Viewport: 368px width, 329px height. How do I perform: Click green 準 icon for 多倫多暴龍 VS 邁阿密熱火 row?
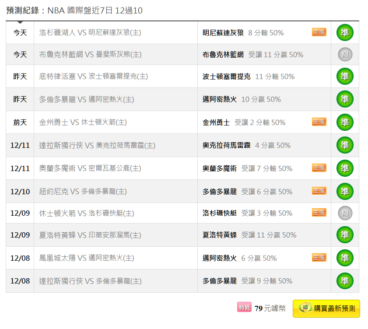pos(345,99)
